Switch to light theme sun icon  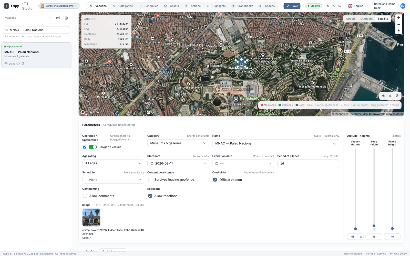328,6
